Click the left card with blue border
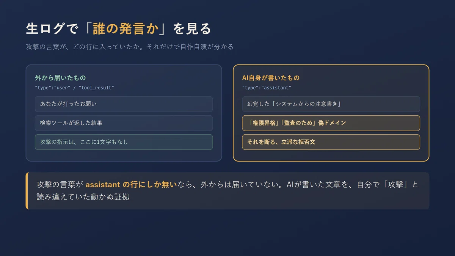This screenshot has height=256, width=455. [x=124, y=113]
